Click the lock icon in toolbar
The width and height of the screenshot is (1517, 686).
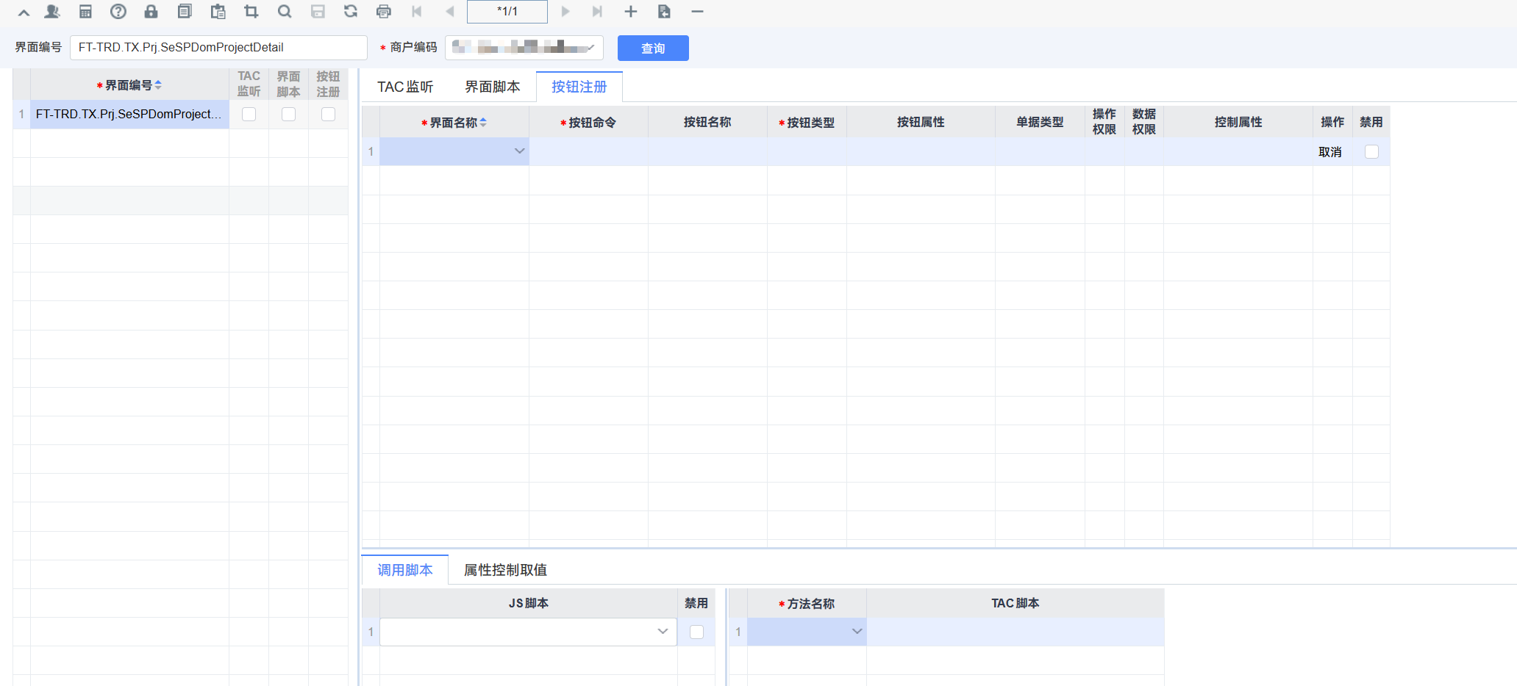point(151,12)
